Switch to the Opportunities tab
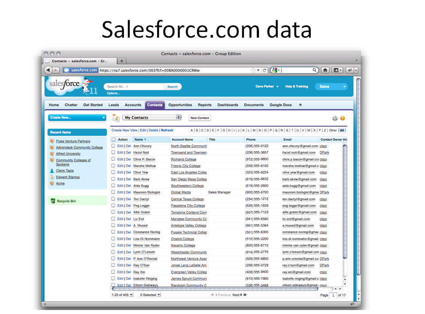The height and width of the screenshot is (314, 425). pyautogui.click(x=180, y=105)
